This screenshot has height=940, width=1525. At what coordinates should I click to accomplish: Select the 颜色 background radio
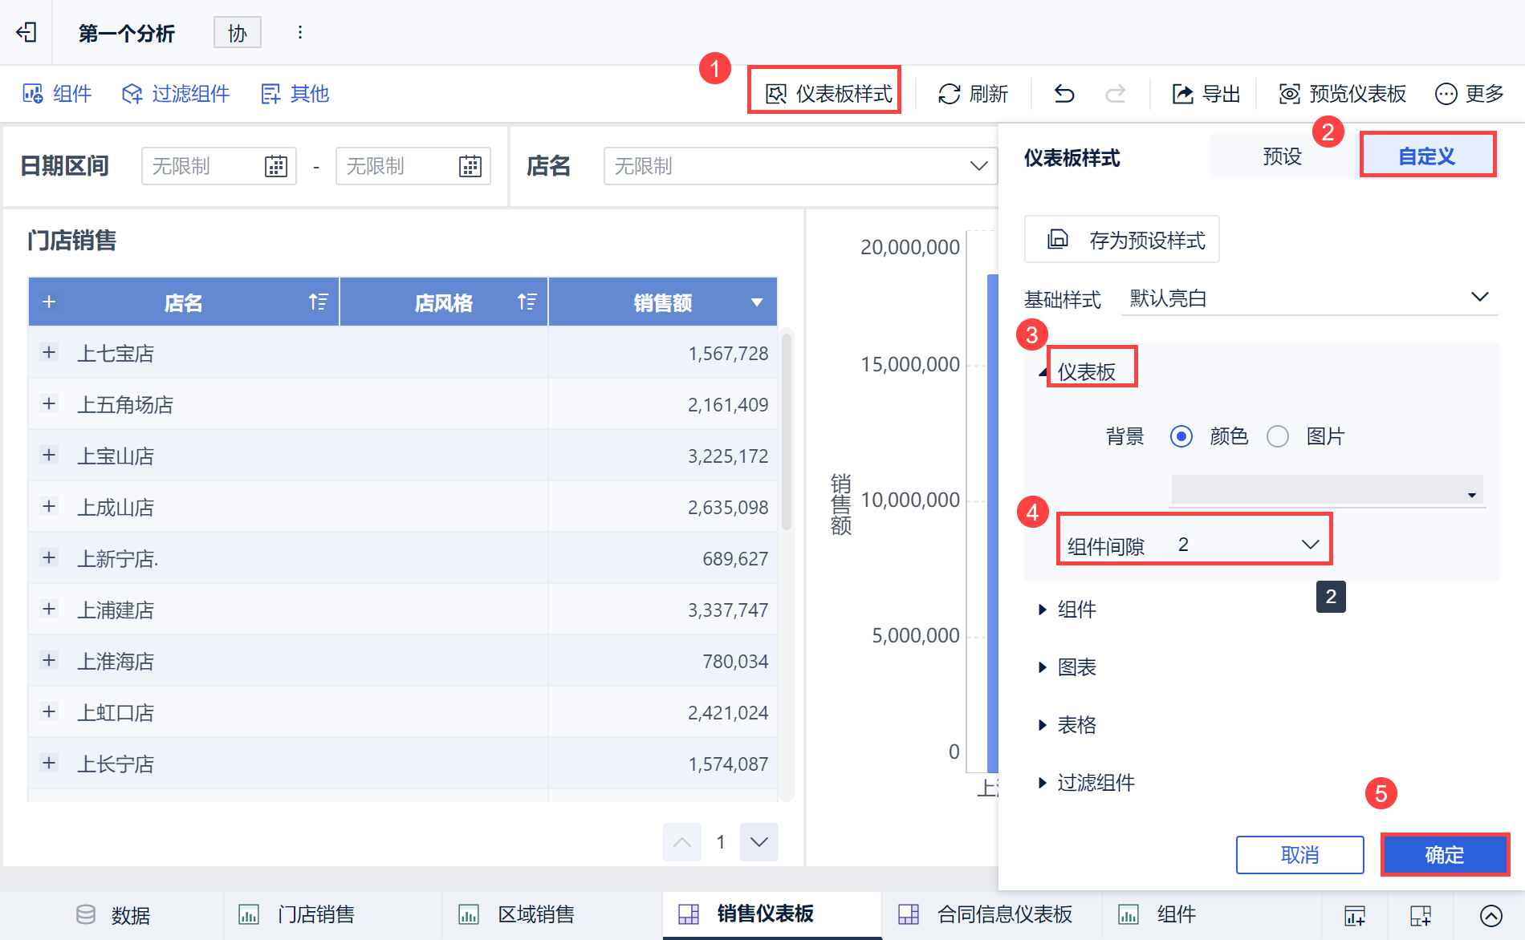click(x=1181, y=436)
